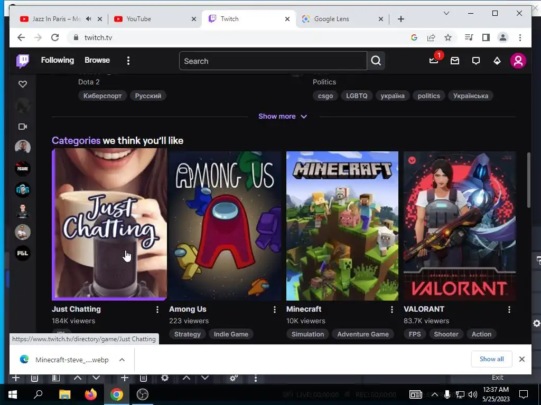Open the PGL channel in sidebar
The width and height of the screenshot is (541, 405).
click(x=23, y=253)
